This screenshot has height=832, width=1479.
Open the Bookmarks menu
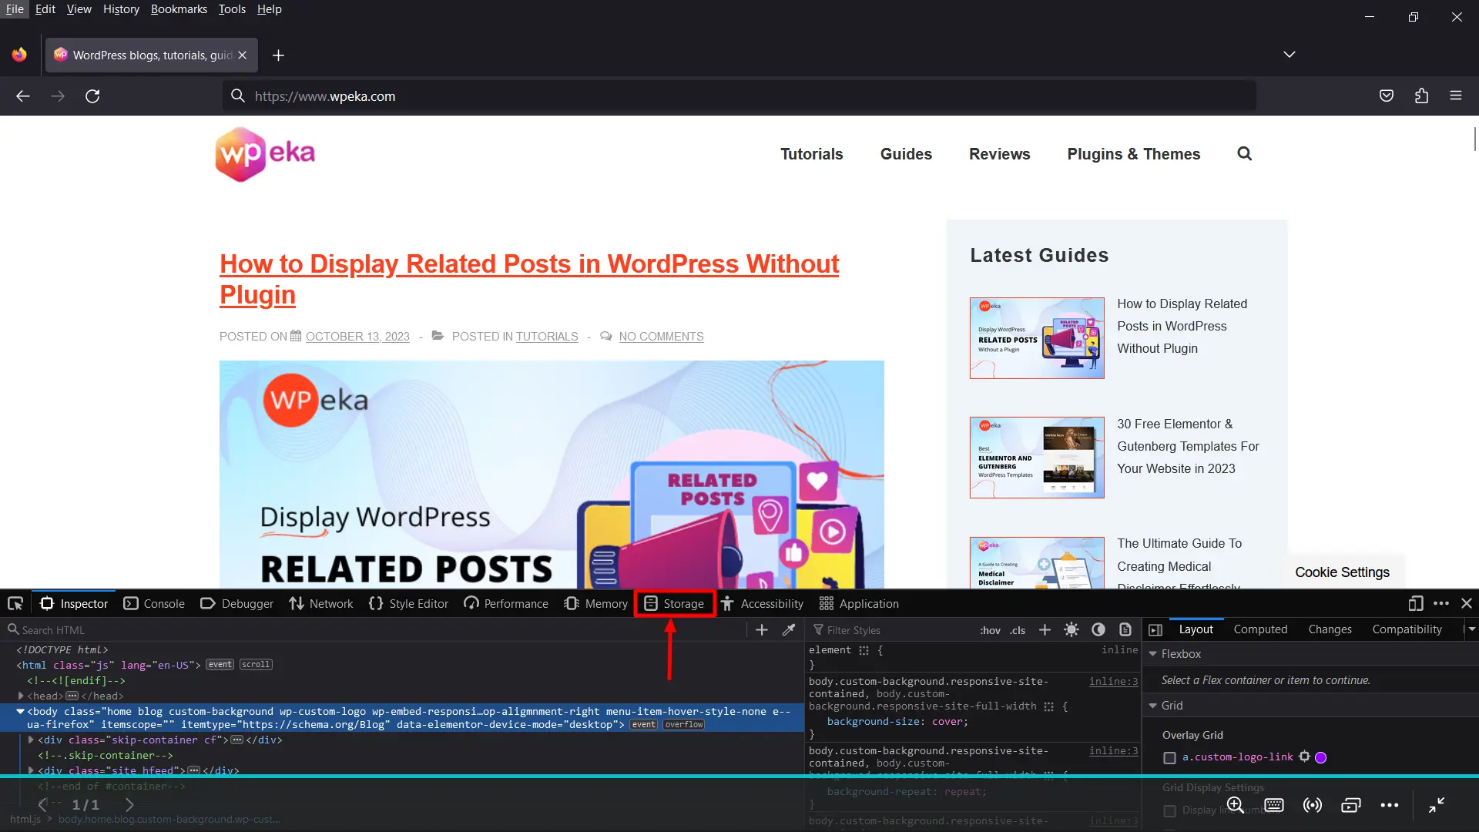pos(179,9)
